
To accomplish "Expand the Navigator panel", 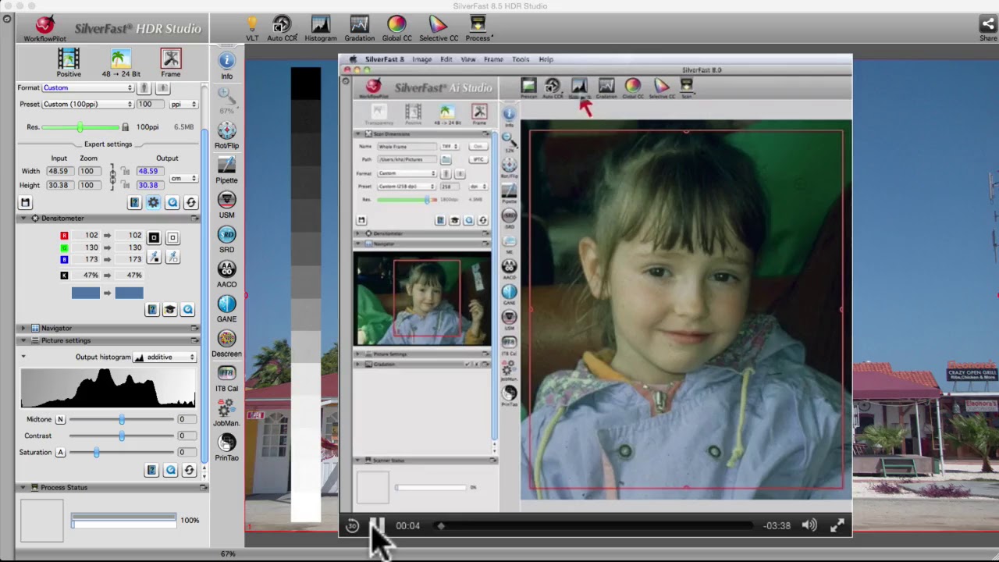I will point(23,328).
